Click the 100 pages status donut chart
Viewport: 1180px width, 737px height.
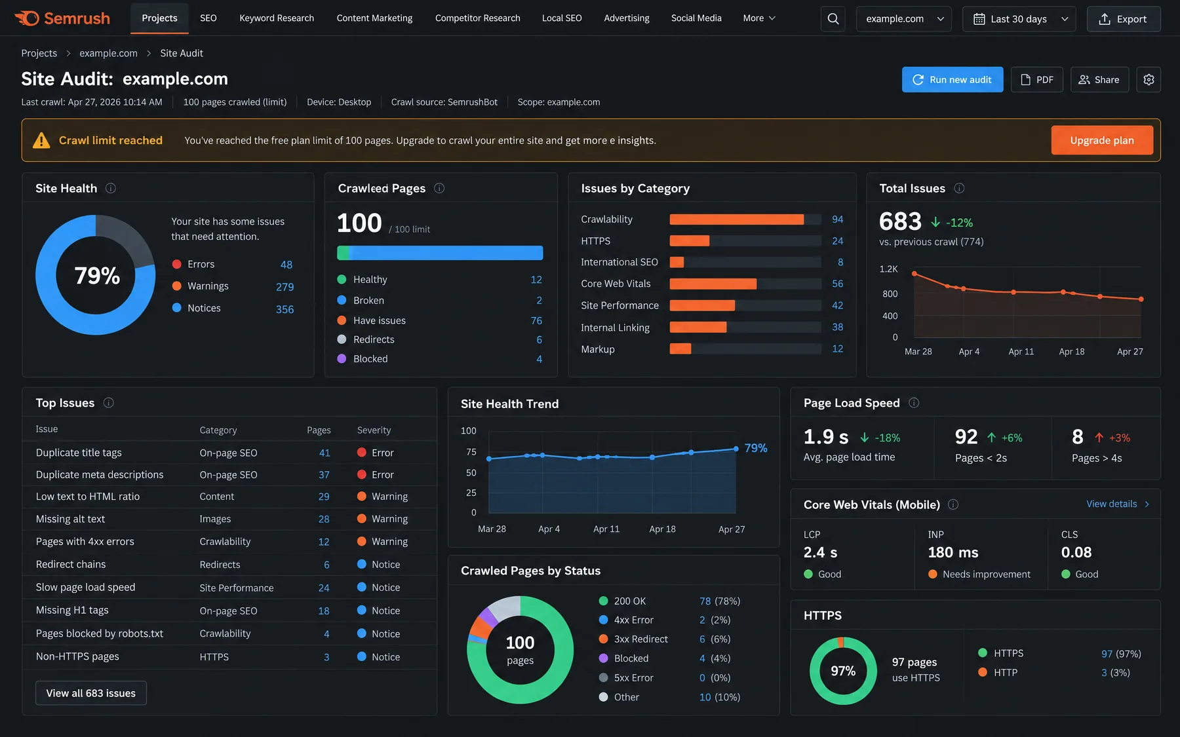coord(520,650)
